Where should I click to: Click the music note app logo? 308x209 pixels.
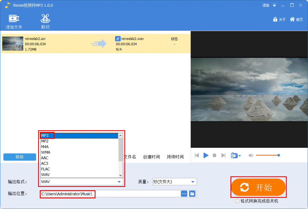[8, 5]
